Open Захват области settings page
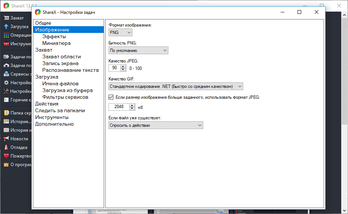 tap(61, 57)
